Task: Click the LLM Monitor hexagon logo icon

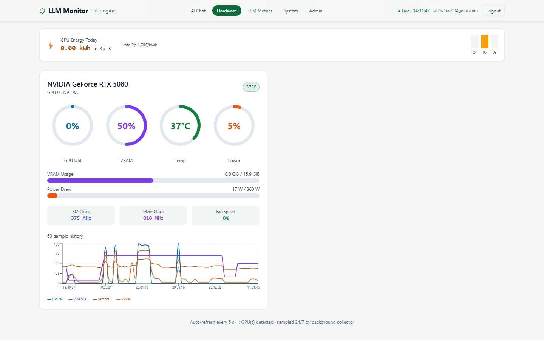Action: (42, 11)
